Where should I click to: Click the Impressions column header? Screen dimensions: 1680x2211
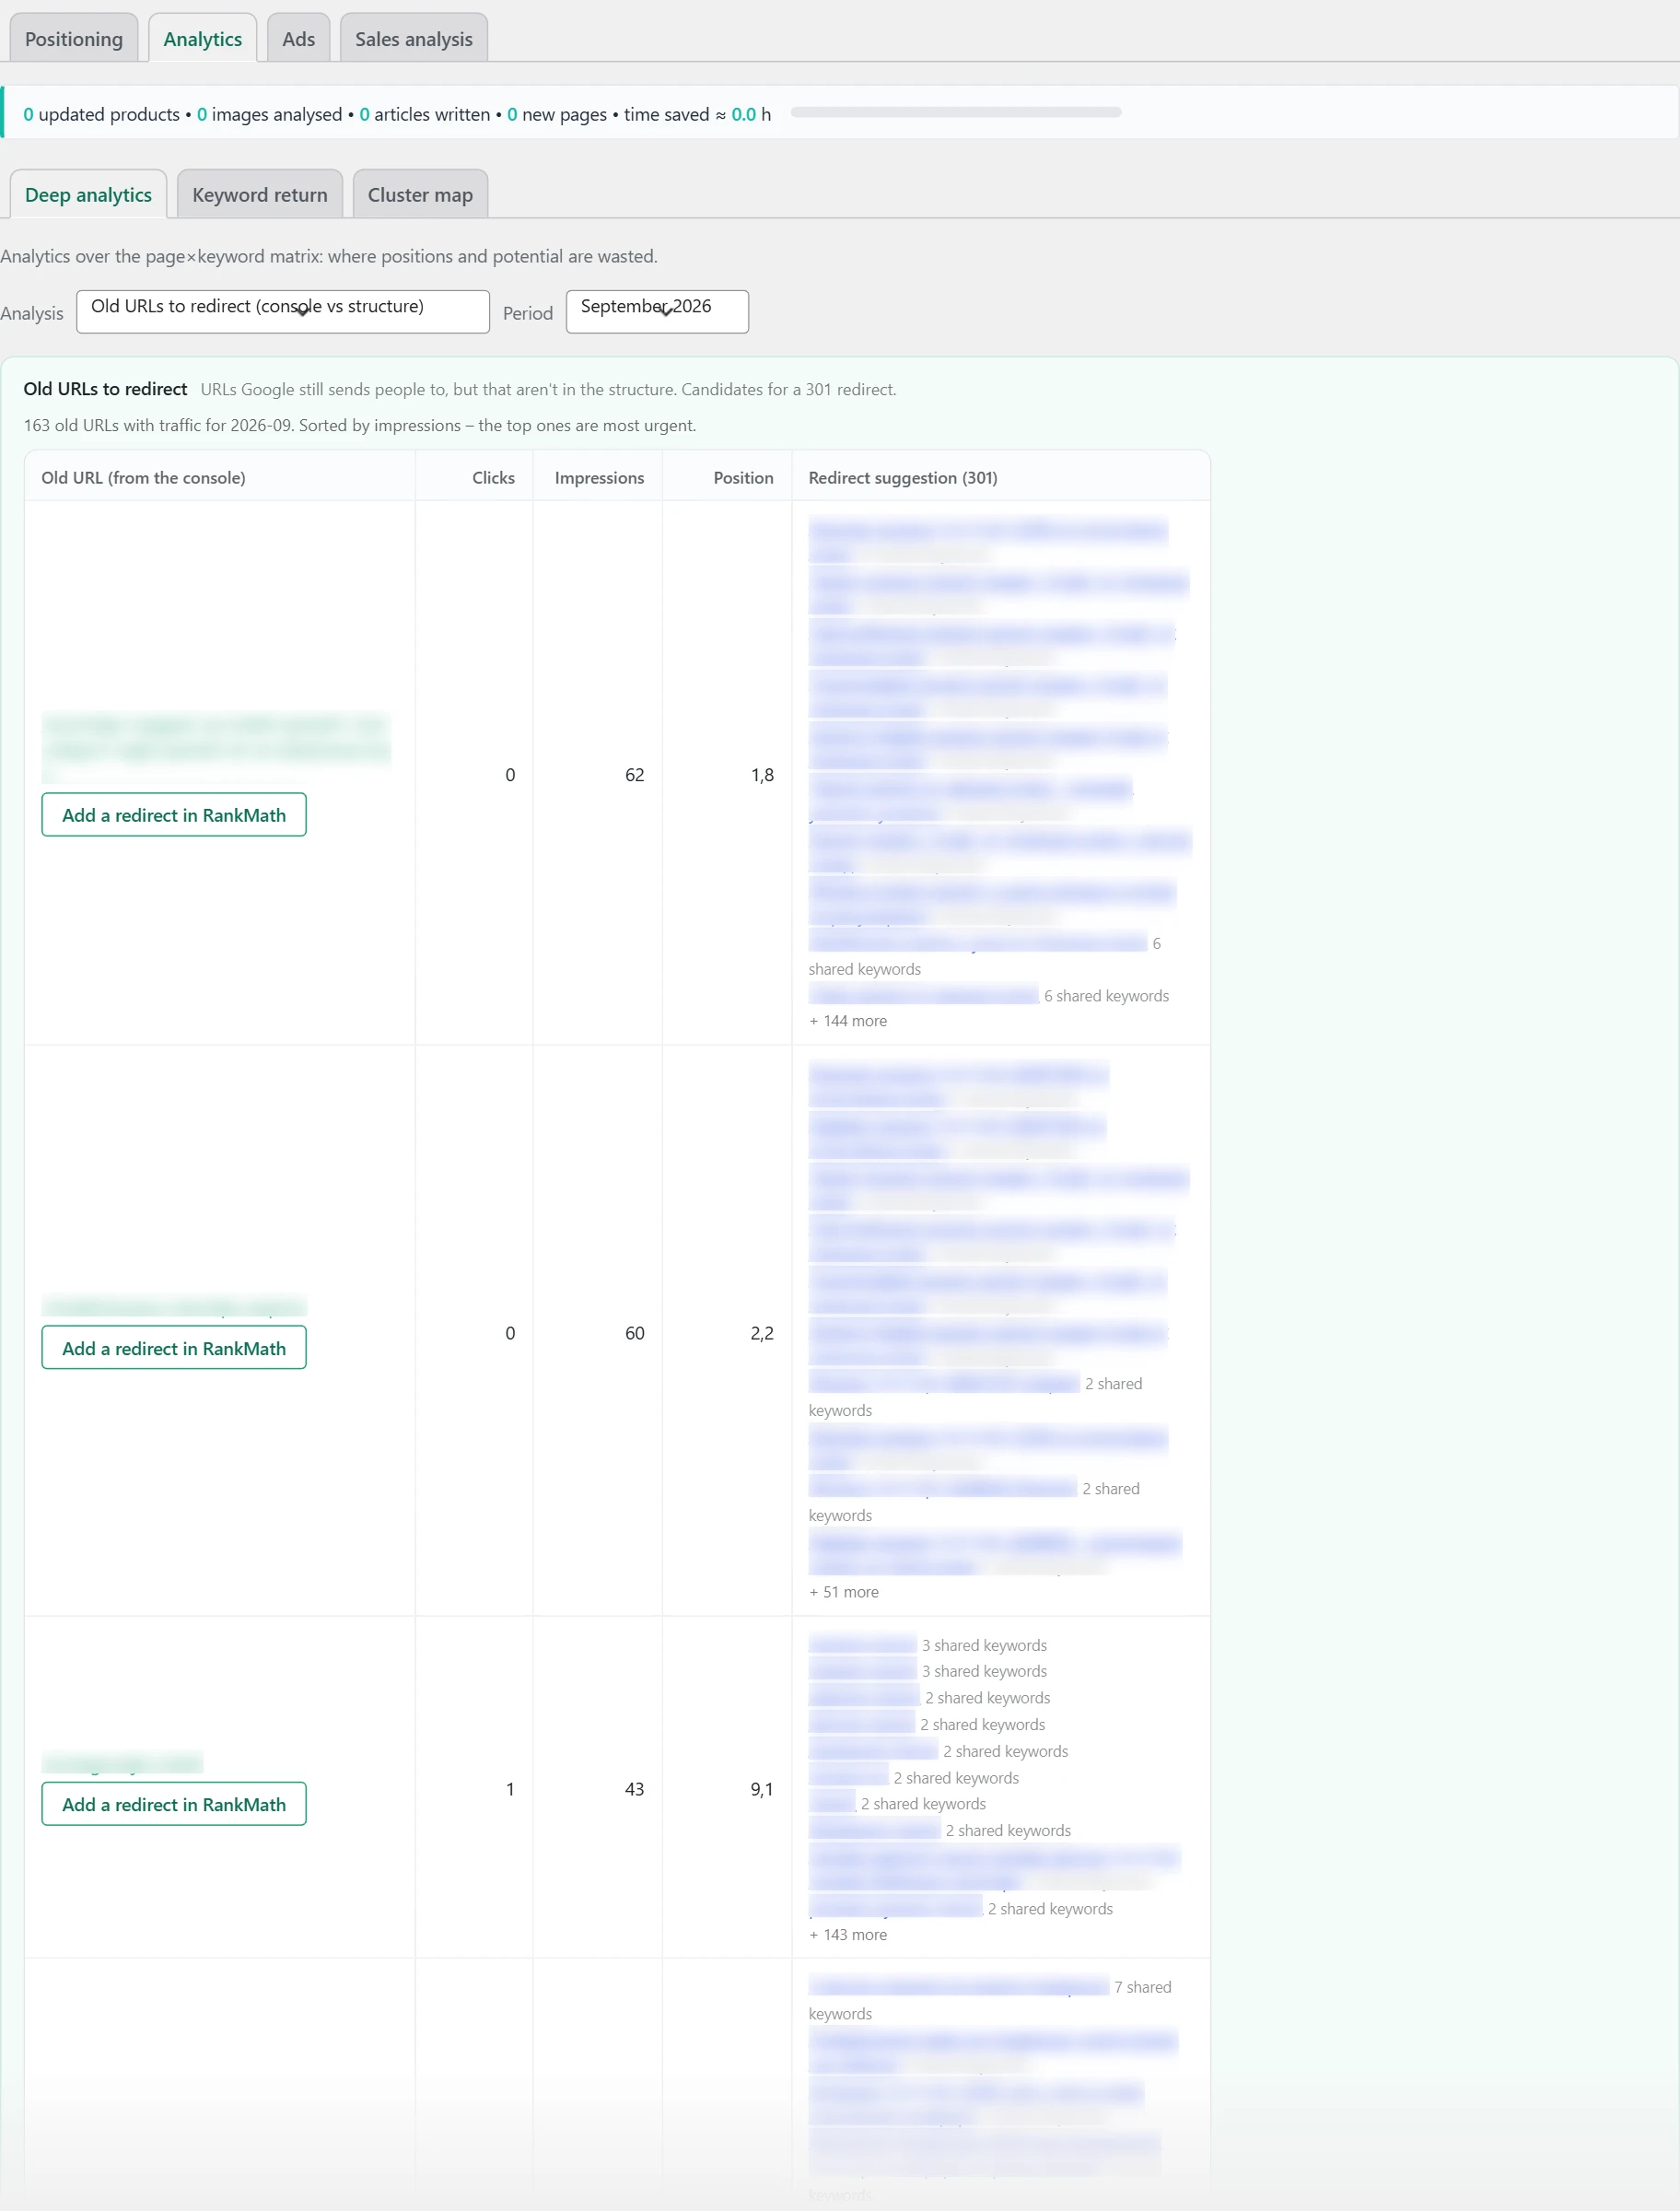coord(599,477)
